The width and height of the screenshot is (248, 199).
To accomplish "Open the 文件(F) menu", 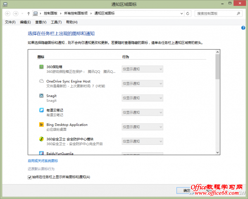I will [10, 22].
